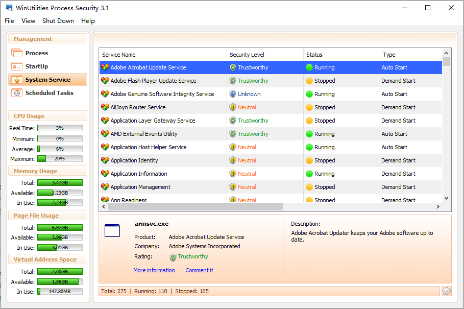This screenshot has height=309, width=464.
Task: Click the horizontal scrollbar left arrow
Action: click(104, 206)
